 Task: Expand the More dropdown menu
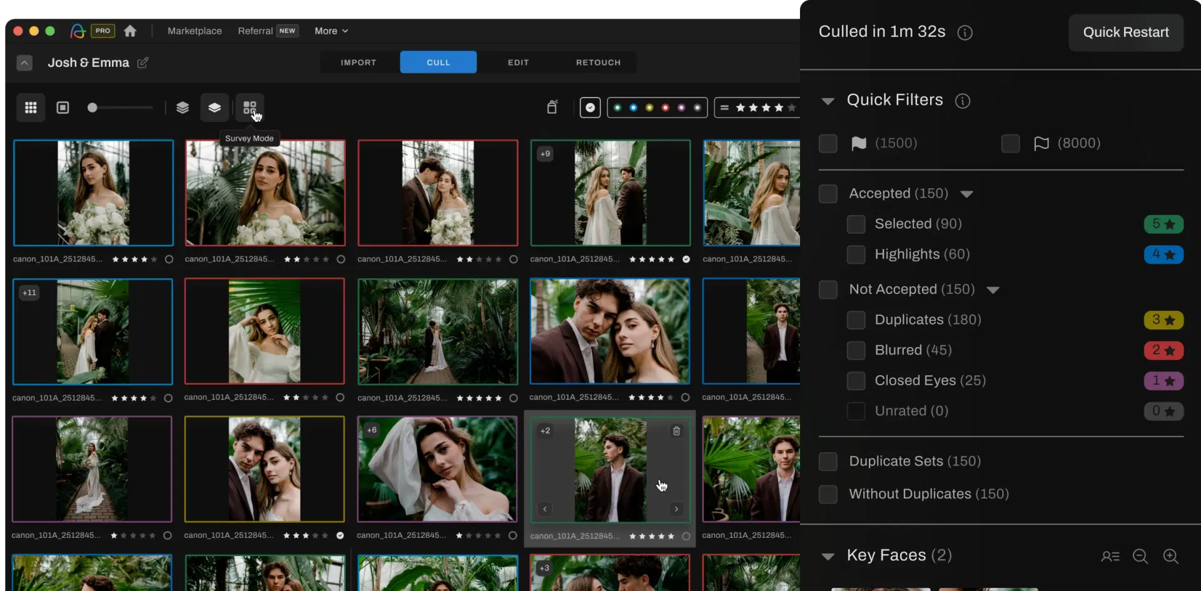point(331,31)
